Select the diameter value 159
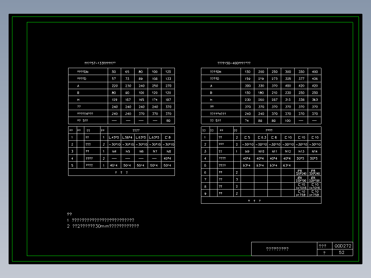Viewport: 371px width, 278px height. point(247,78)
